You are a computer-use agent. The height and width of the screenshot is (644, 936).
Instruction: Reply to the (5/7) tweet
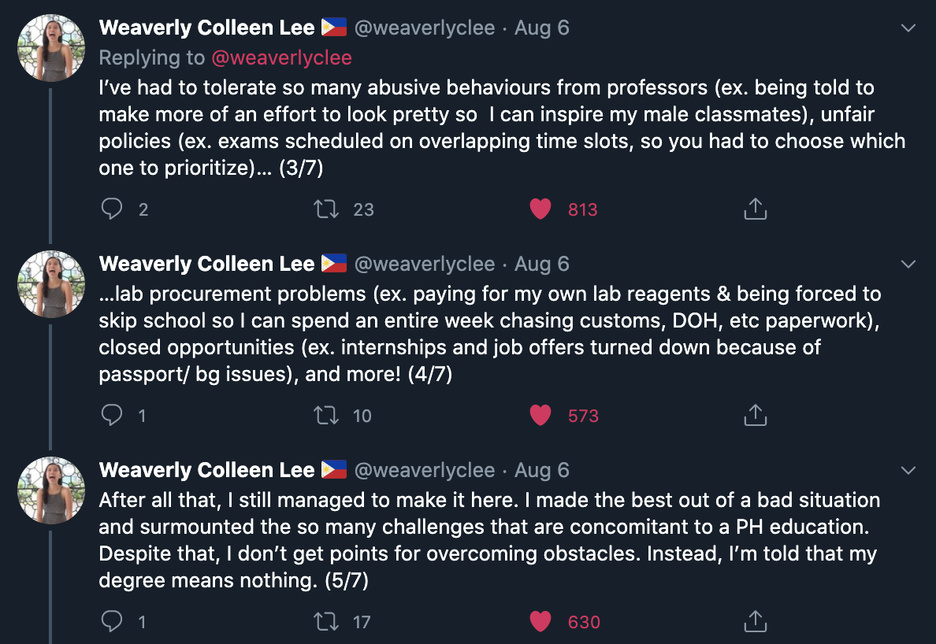coord(113,621)
